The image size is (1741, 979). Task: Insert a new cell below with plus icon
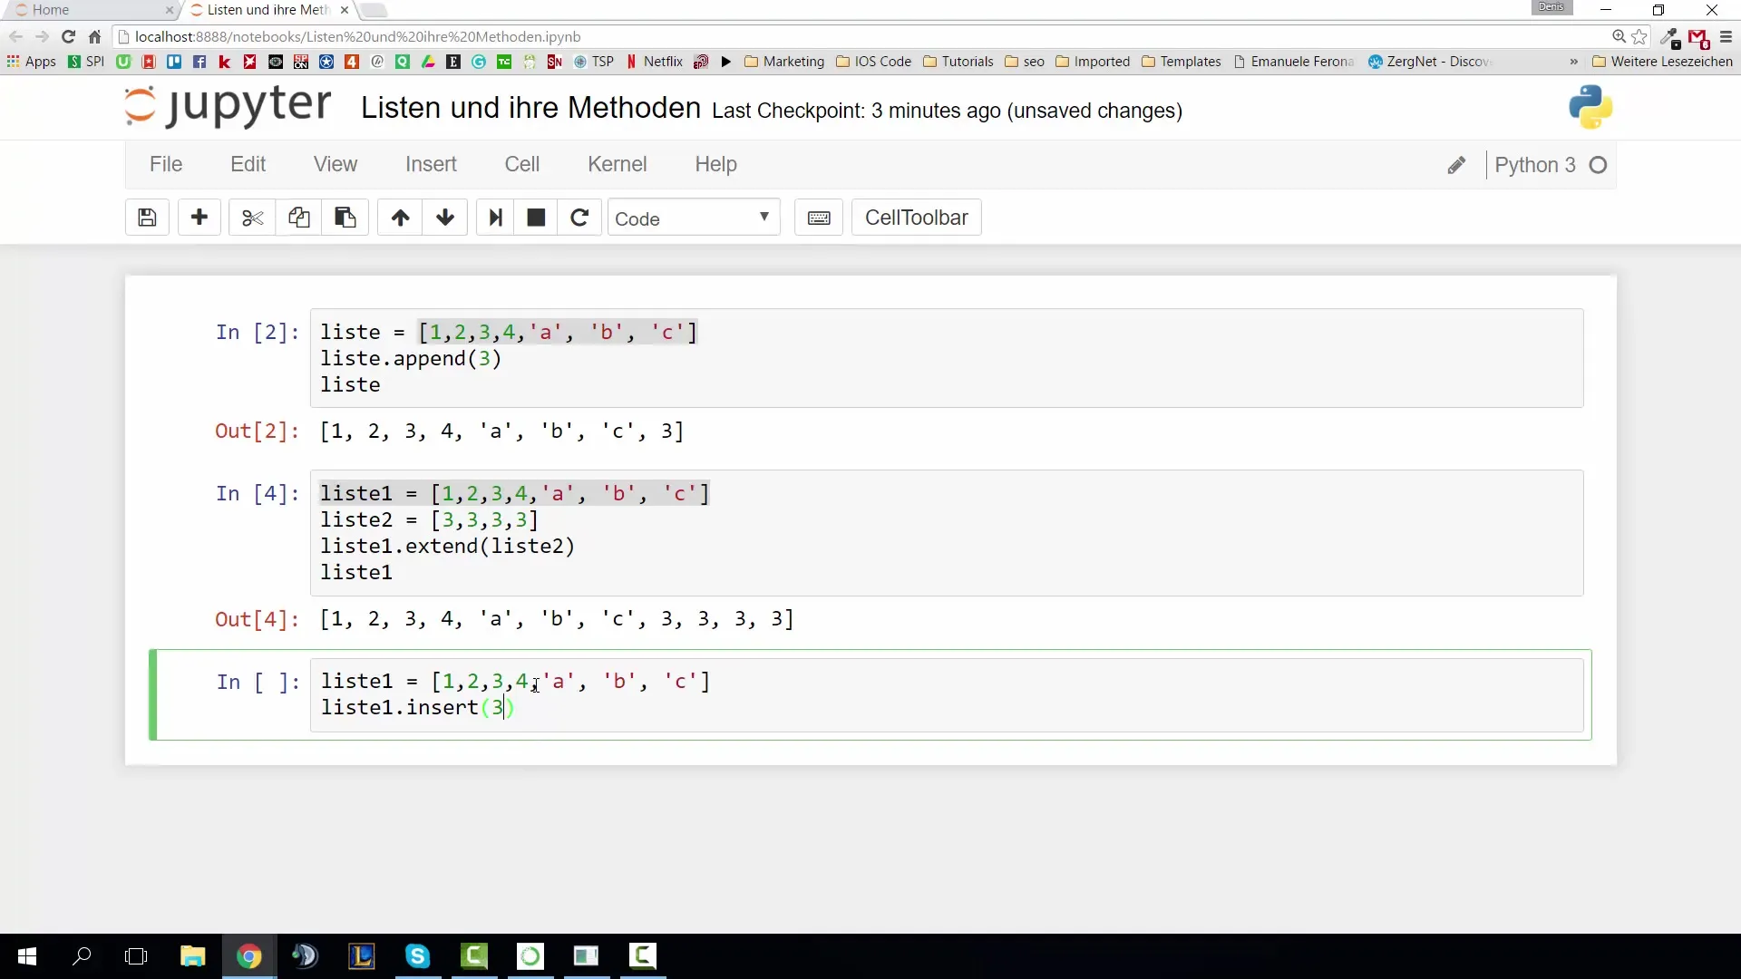point(199,218)
